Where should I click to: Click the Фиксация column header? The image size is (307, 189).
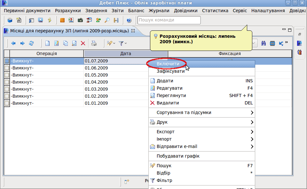[x=230, y=53]
